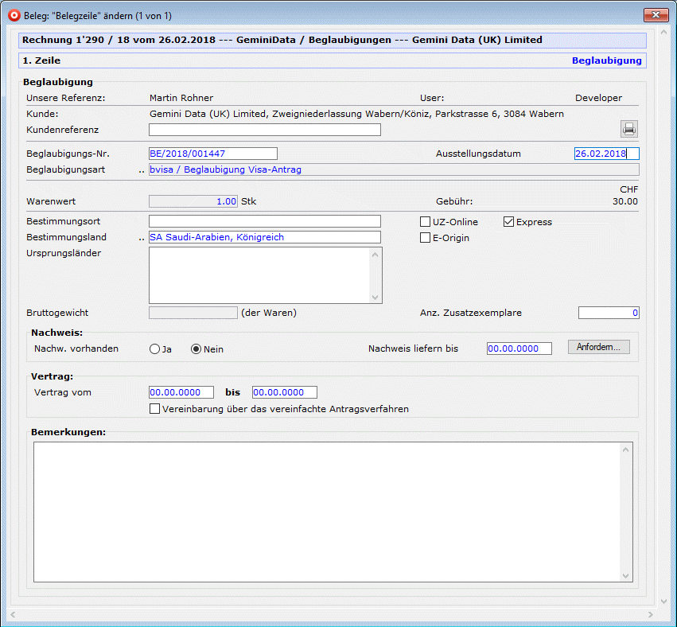Focus the Ausstellungsdatum date field
677x627 pixels.
(x=605, y=154)
